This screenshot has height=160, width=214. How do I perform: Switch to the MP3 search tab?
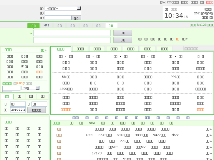[47, 26]
